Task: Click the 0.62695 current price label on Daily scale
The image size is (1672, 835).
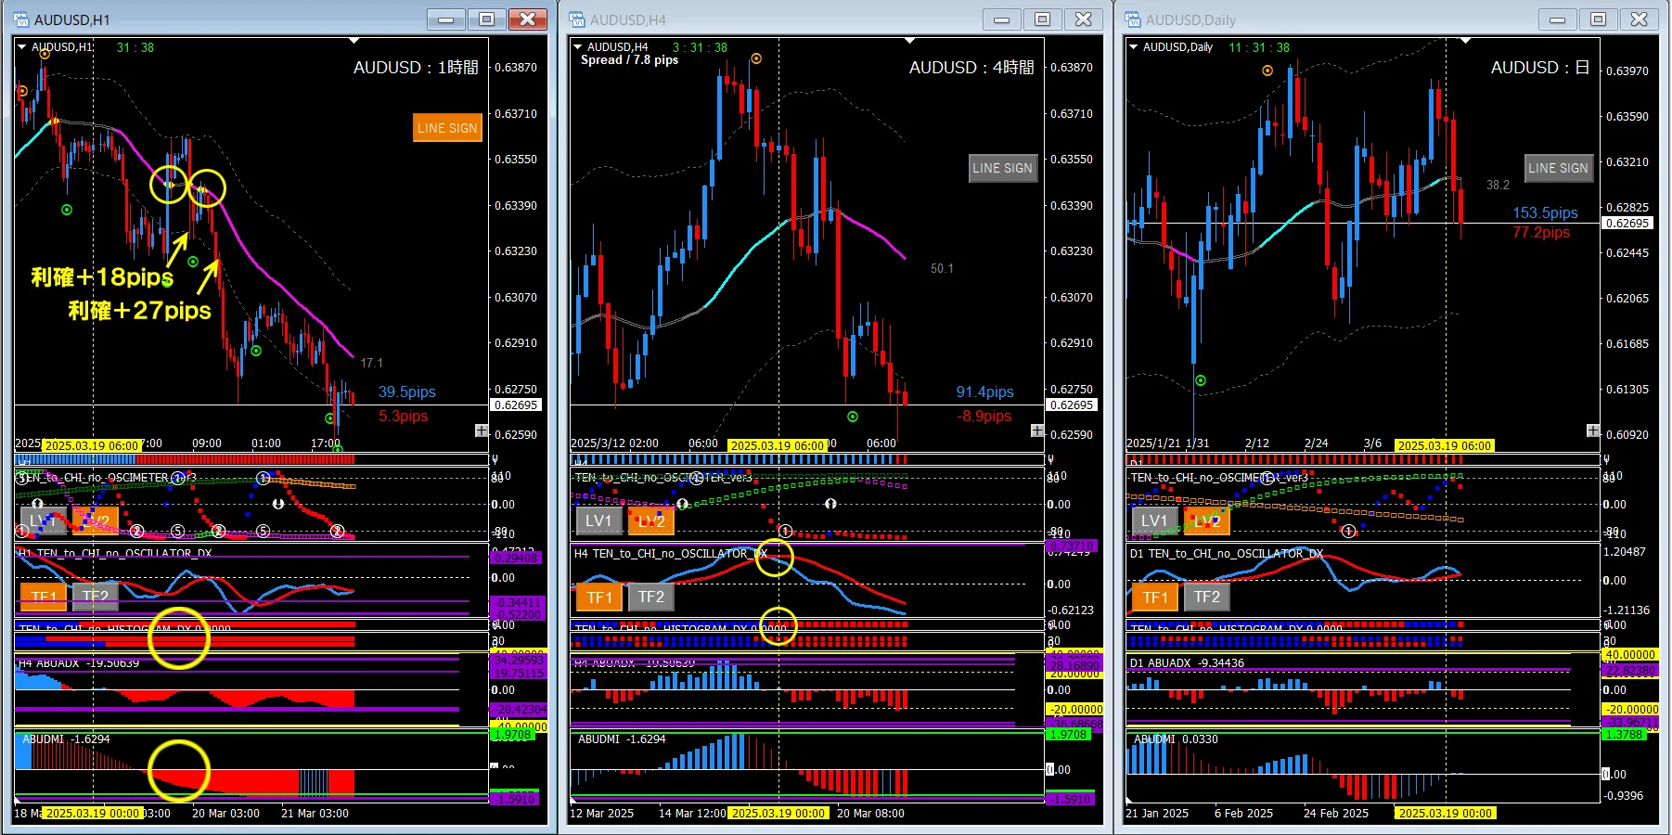Action: pos(1627,224)
